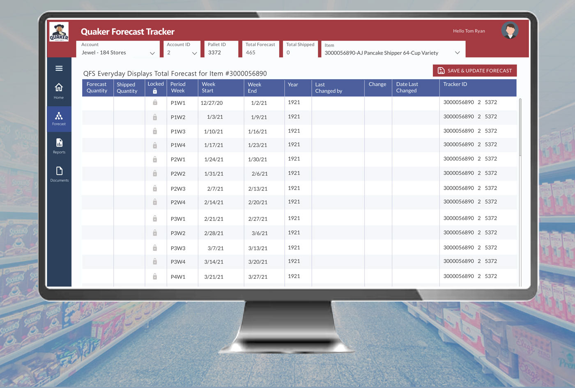The height and width of the screenshot is (388, 575).
Task: Toggle lock for week P2W1
Action: (155, 159)
